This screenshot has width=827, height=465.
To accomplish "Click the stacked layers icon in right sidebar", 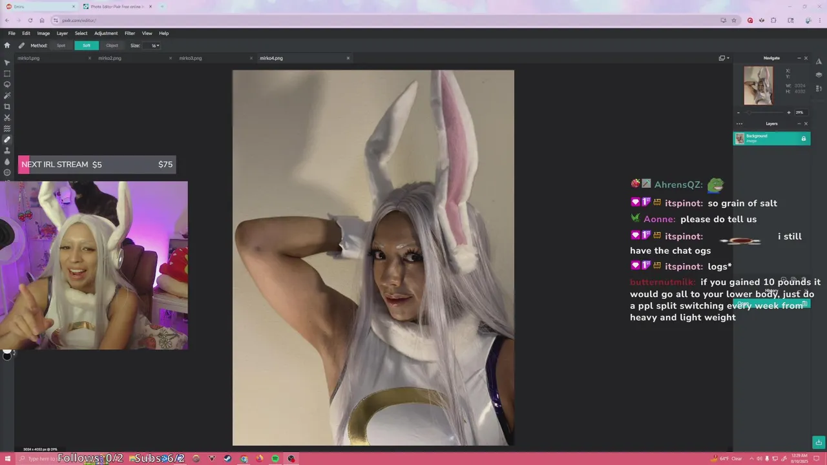I will 819,75.
